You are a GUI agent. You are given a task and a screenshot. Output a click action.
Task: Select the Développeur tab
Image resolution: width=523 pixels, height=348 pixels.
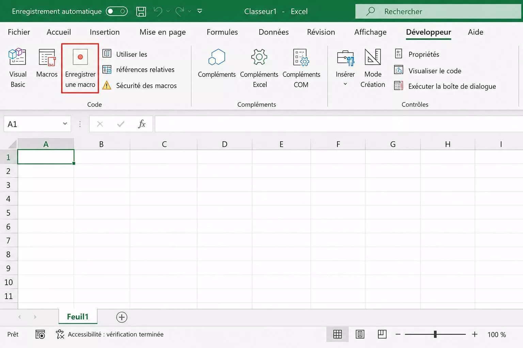(428, 32)
